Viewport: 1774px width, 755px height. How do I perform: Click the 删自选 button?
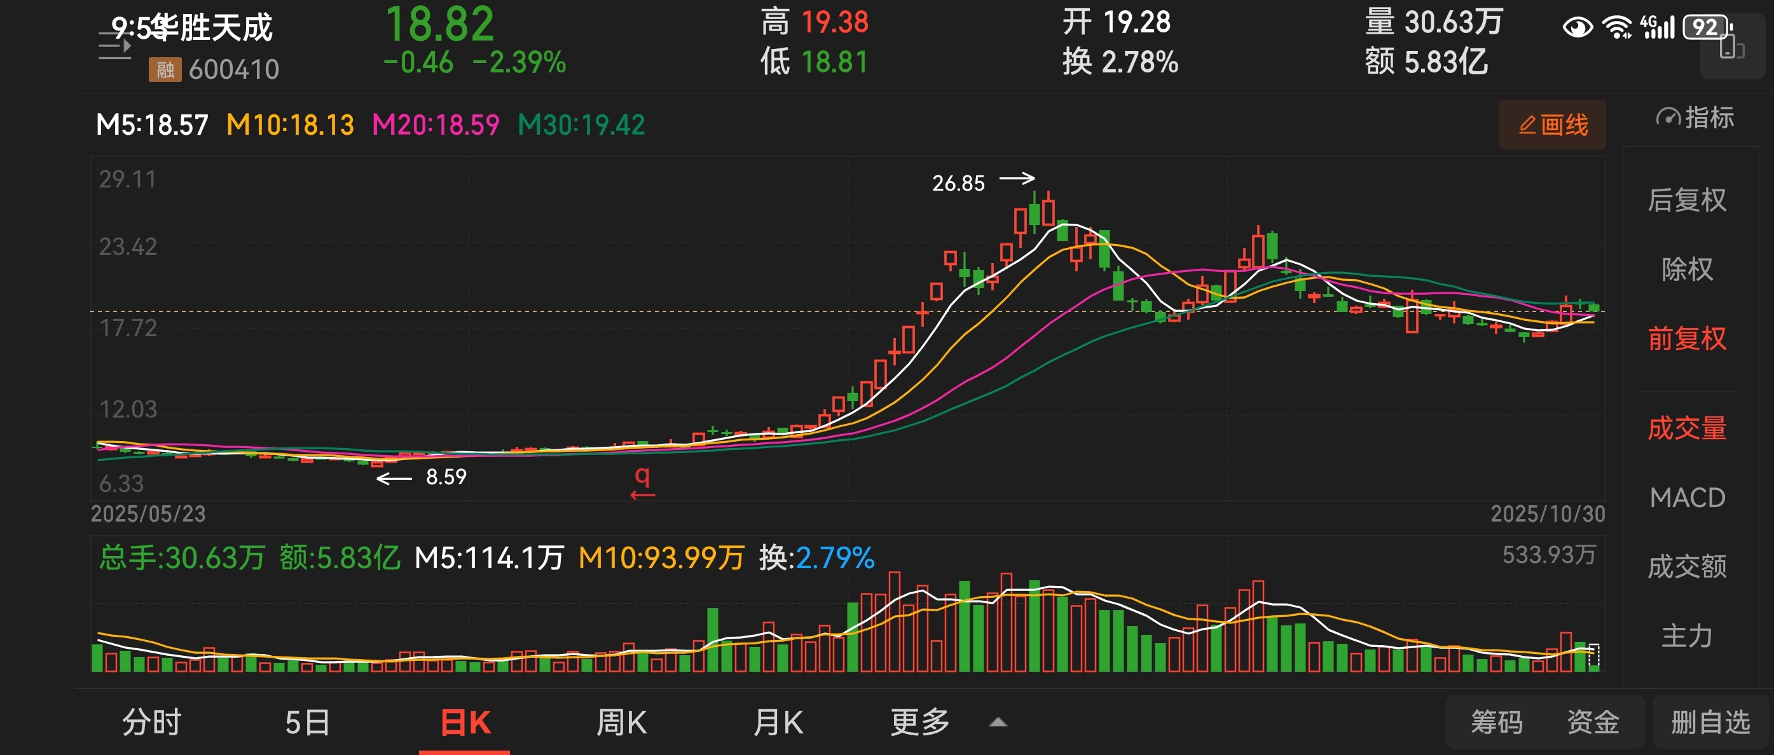1710,723
